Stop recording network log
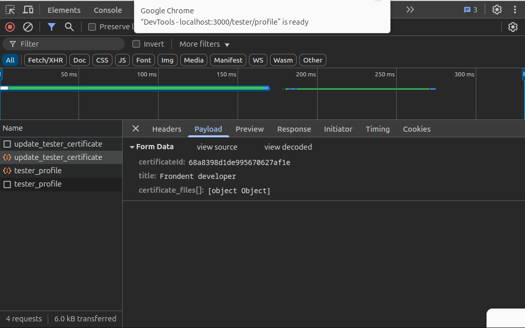This screenshot has height=328, width=525. pyautogui.click(x=10, y=27)
